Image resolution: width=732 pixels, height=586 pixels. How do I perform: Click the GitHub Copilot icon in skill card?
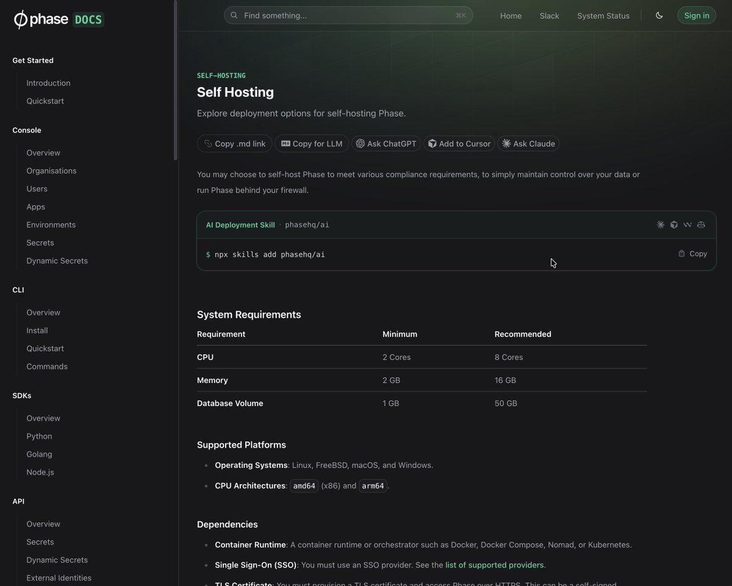[x=701, y=224]
